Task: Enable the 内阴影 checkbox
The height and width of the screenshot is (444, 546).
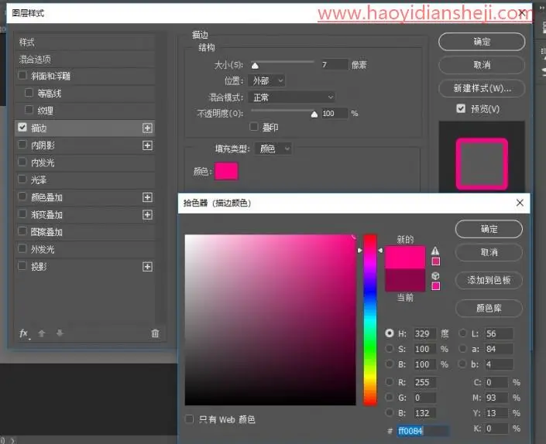Action: click(22, 145)
